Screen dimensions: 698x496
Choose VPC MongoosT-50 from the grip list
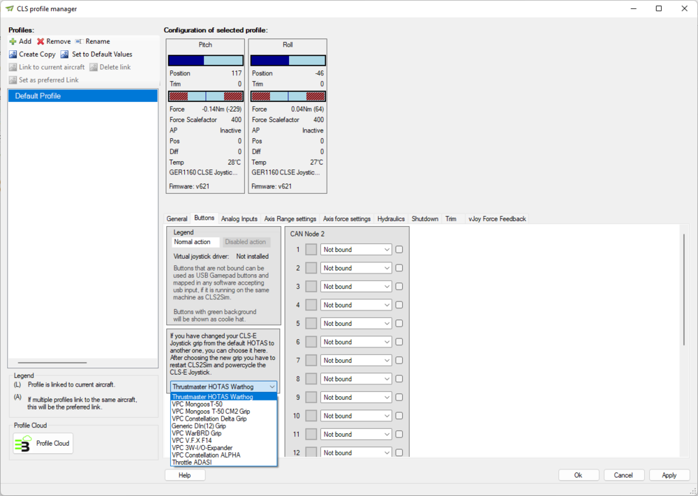223,405
